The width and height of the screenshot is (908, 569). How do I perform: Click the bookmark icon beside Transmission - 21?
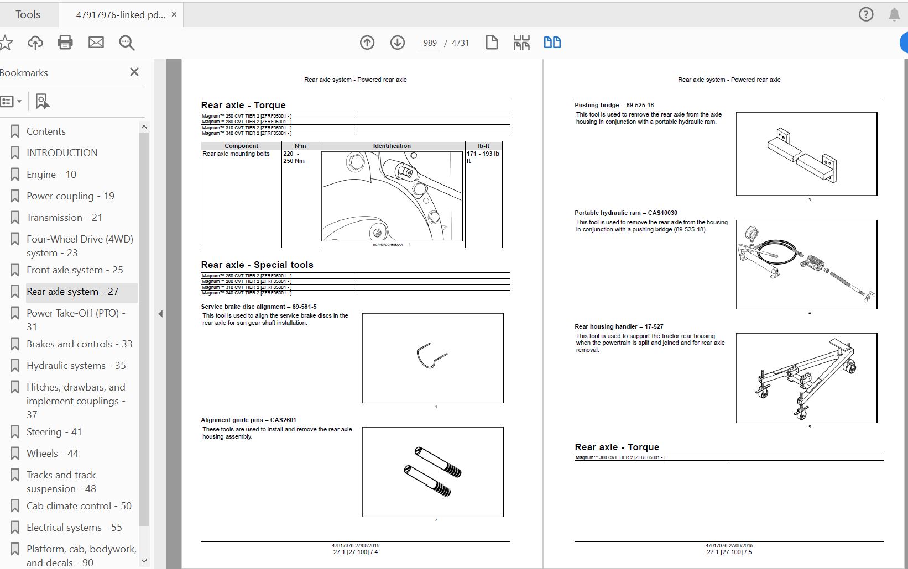pos(15,218)
